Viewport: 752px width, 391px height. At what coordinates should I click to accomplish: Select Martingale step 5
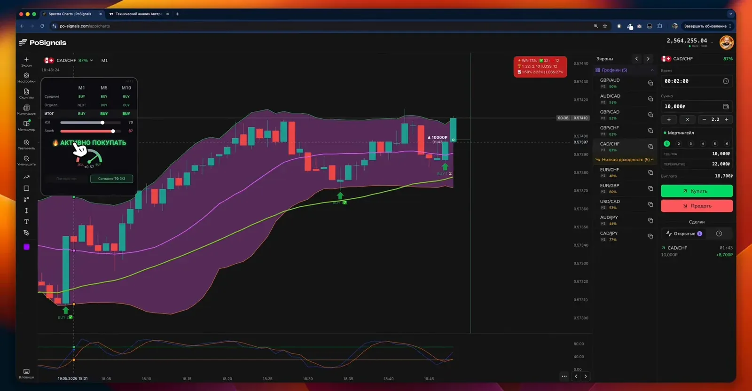715,144
